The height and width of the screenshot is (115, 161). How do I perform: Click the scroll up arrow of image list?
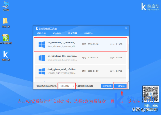(128, 37)
